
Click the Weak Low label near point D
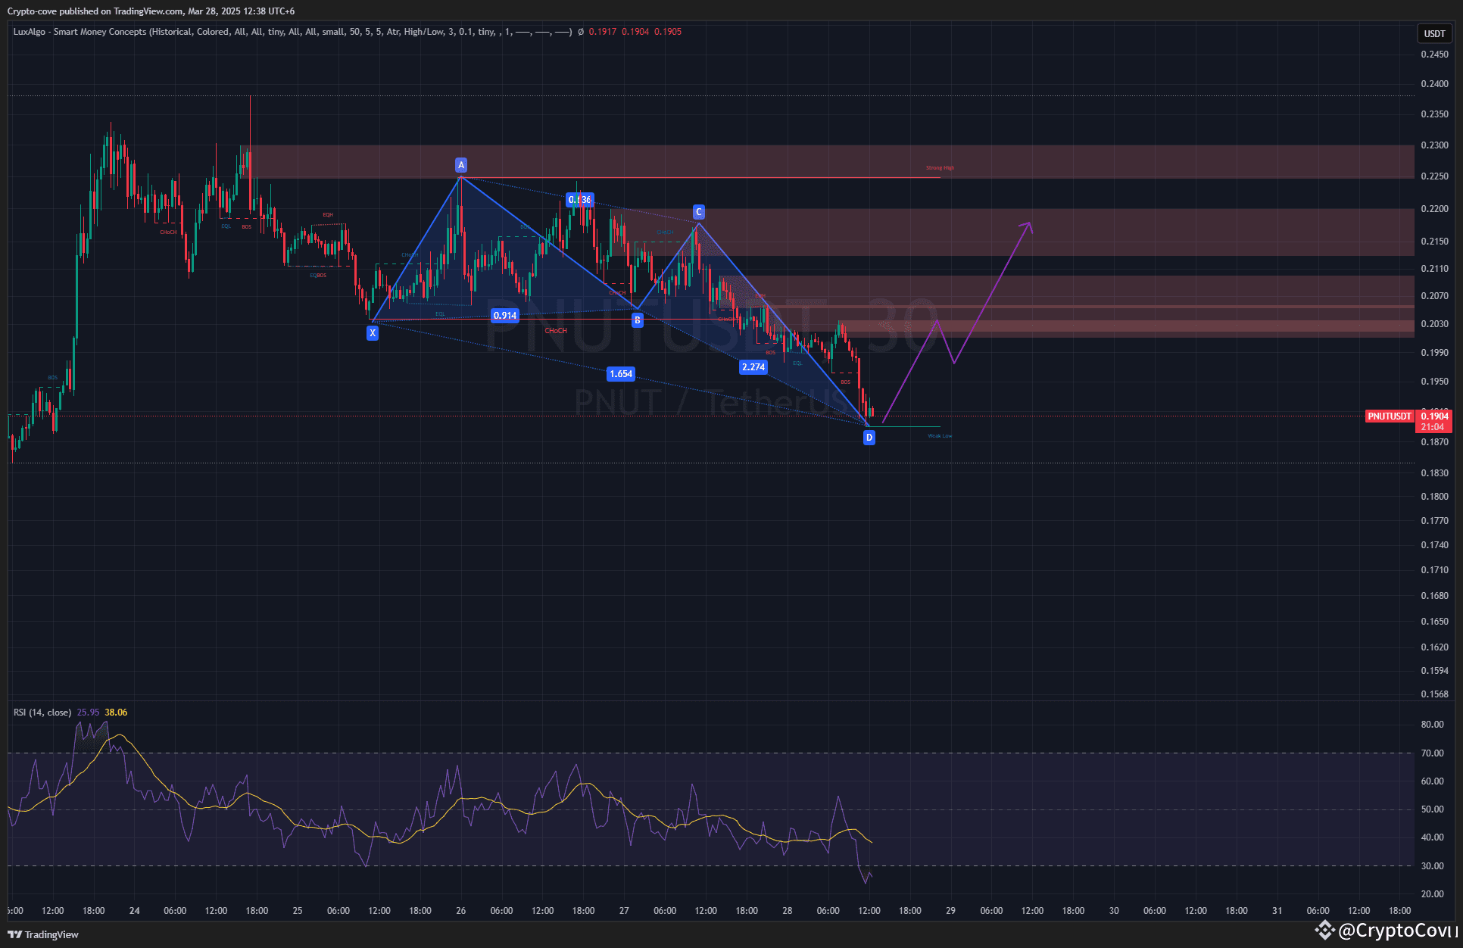coord(939,436)
